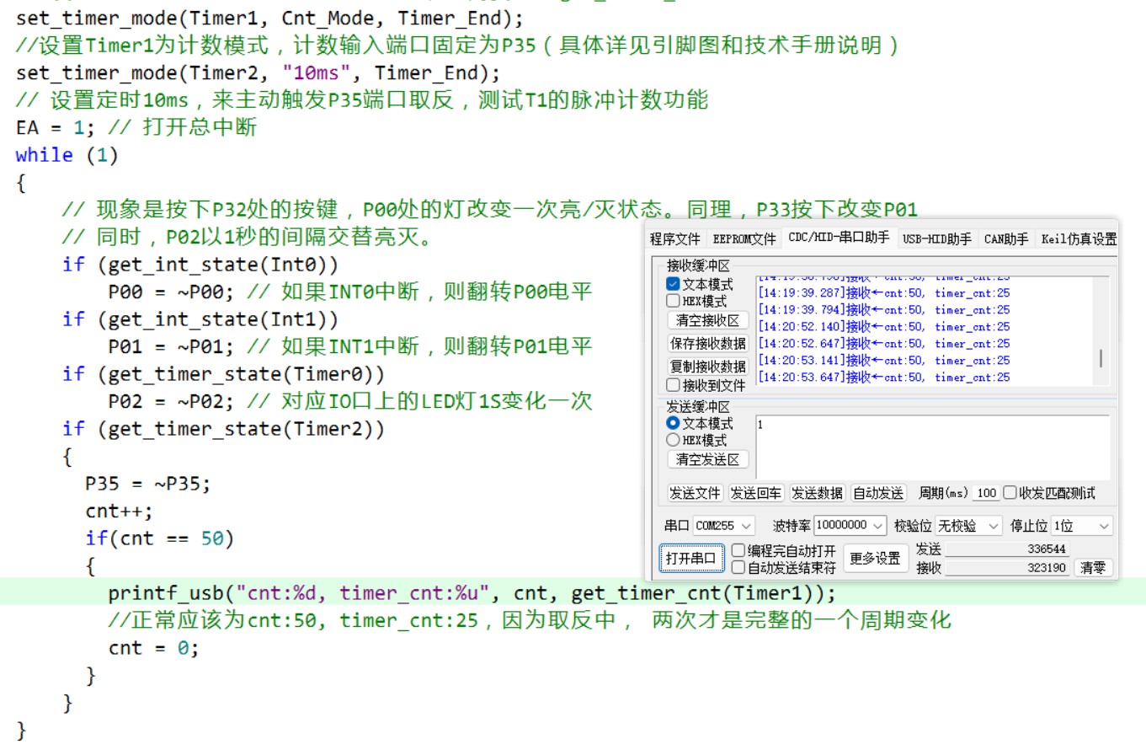Click the set_timer_mode Timer2 "10ms" line

[258, 72]
